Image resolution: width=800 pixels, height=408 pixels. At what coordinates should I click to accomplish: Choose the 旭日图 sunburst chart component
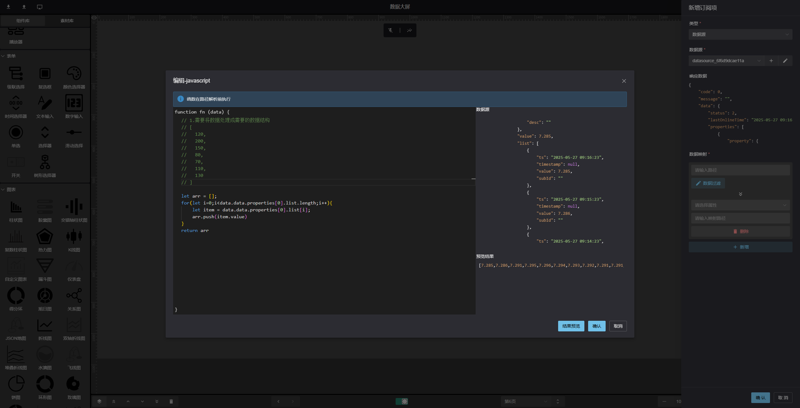[x=45, y=295]
